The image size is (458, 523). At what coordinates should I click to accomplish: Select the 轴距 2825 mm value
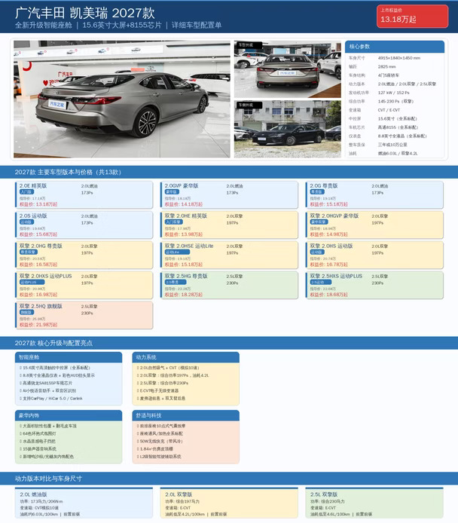[386, 67]
